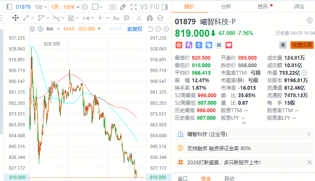Open quote panel settings gear

click(x=310, y=20)
